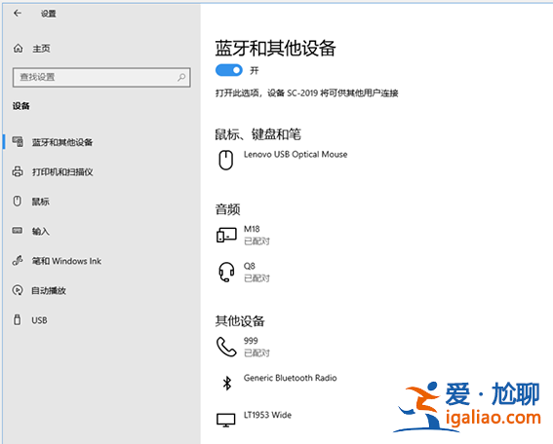553x444 pixels.
Task: Click M18 audio device icon
Action: [226, 235]
